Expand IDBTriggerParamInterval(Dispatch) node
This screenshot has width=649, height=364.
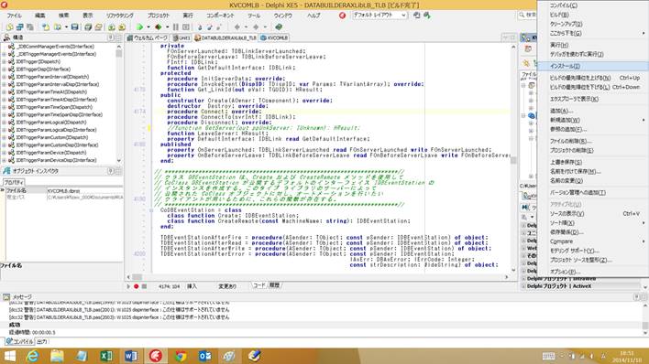click(x=5, y=77)
